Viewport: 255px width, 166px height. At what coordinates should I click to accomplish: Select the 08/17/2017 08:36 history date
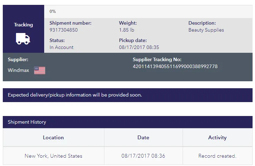(143, 156)
